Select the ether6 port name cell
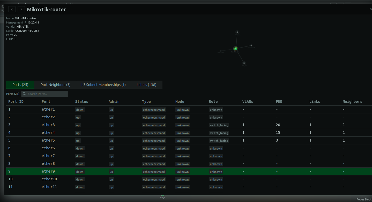The image size is (372, 202). (x=48, y=148)
